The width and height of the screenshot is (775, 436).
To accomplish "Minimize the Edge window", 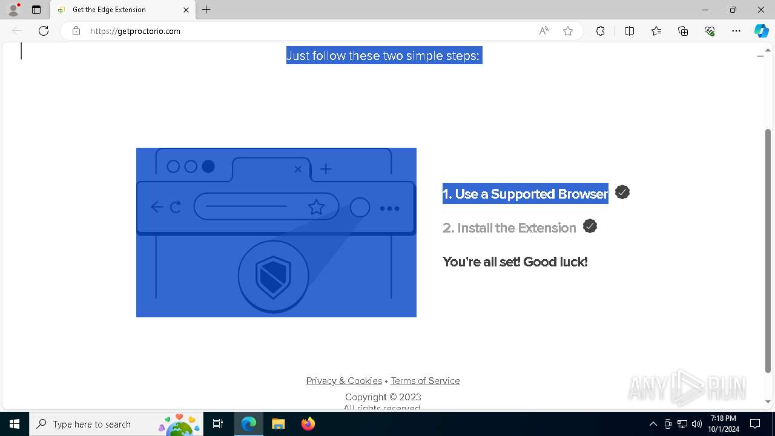I will 705,10.
